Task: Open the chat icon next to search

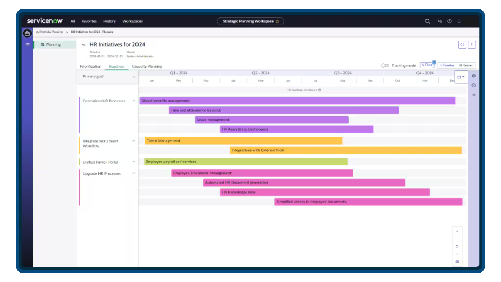Action: click(x=440, y=21)
